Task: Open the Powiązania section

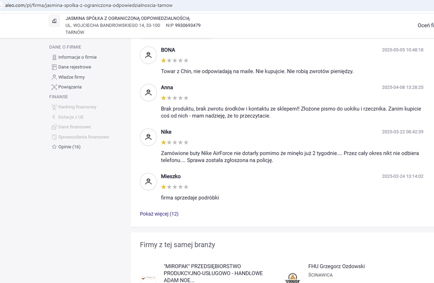Action: pos(70,87)
